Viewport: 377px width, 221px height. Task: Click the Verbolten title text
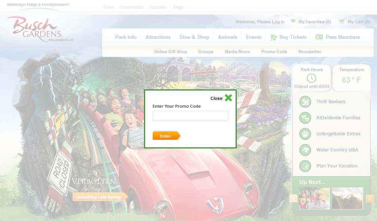click(x=94, y=181)
